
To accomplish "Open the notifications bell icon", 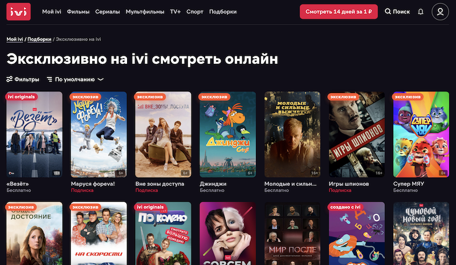I will [x=421, y=11].
